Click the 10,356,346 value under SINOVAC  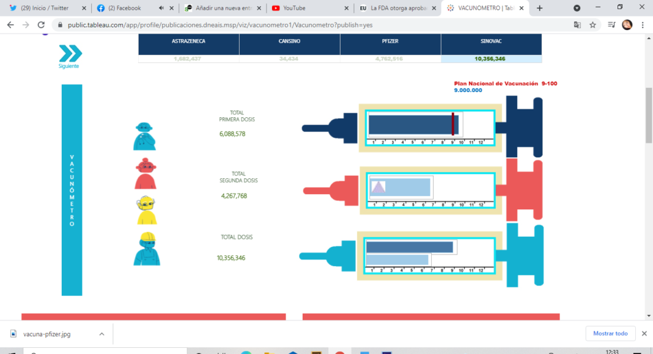click(490, 59)
